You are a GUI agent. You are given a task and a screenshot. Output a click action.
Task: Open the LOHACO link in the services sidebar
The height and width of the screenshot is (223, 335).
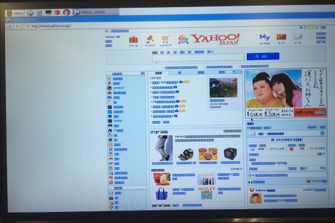[x=118, y=88]
